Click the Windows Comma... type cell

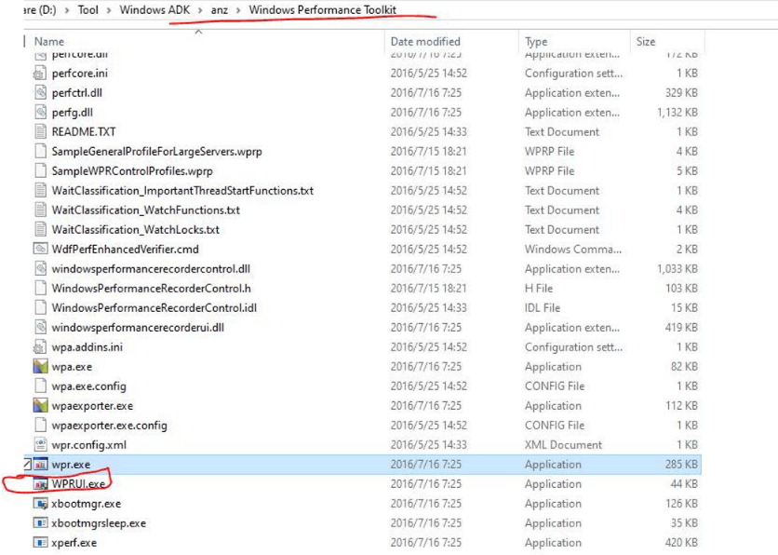tap(573, 250)
